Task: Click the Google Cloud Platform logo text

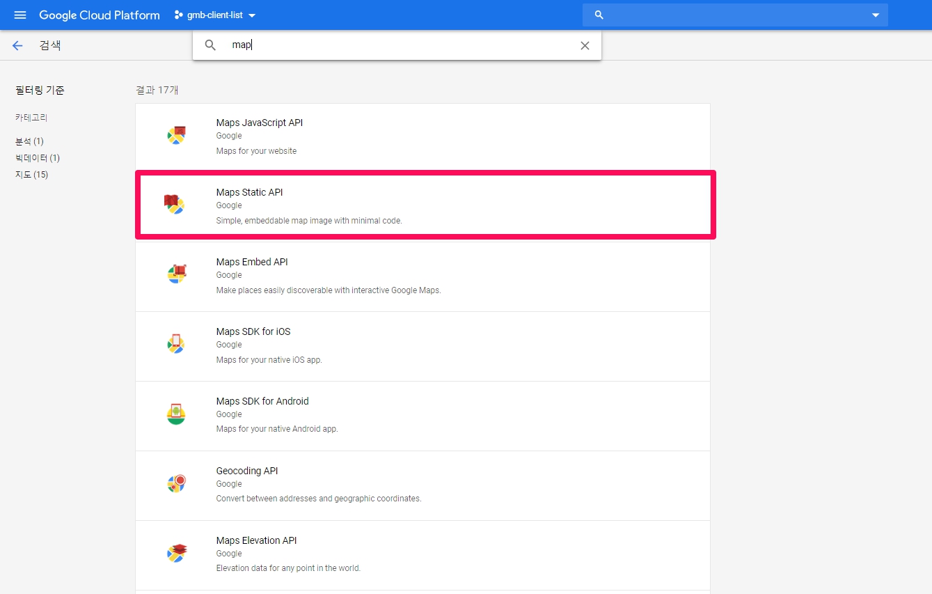Action: (99, 15)
